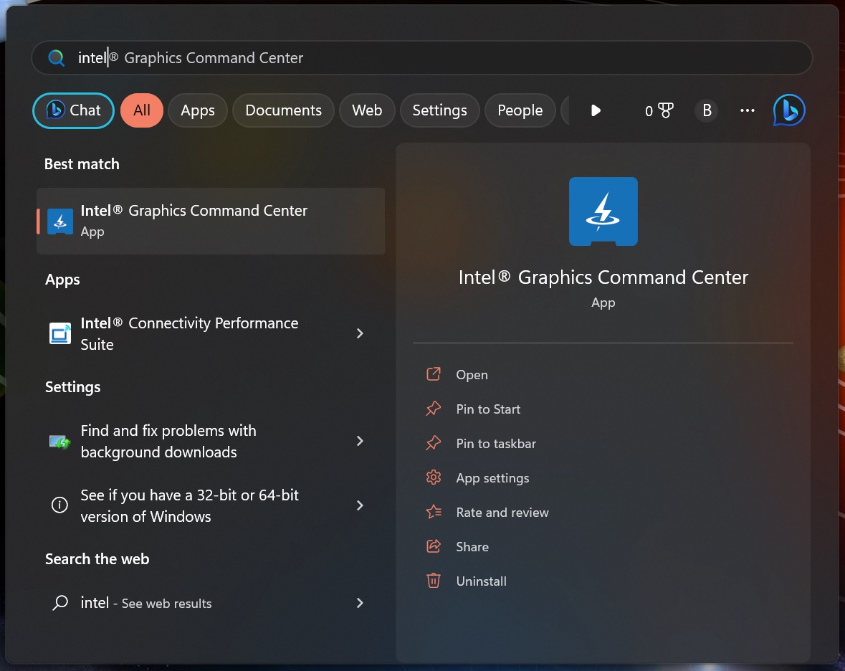Click the search magnifier icon
Image resolution: width=845 pixels, height=671 pixels.
click(56, 58)
